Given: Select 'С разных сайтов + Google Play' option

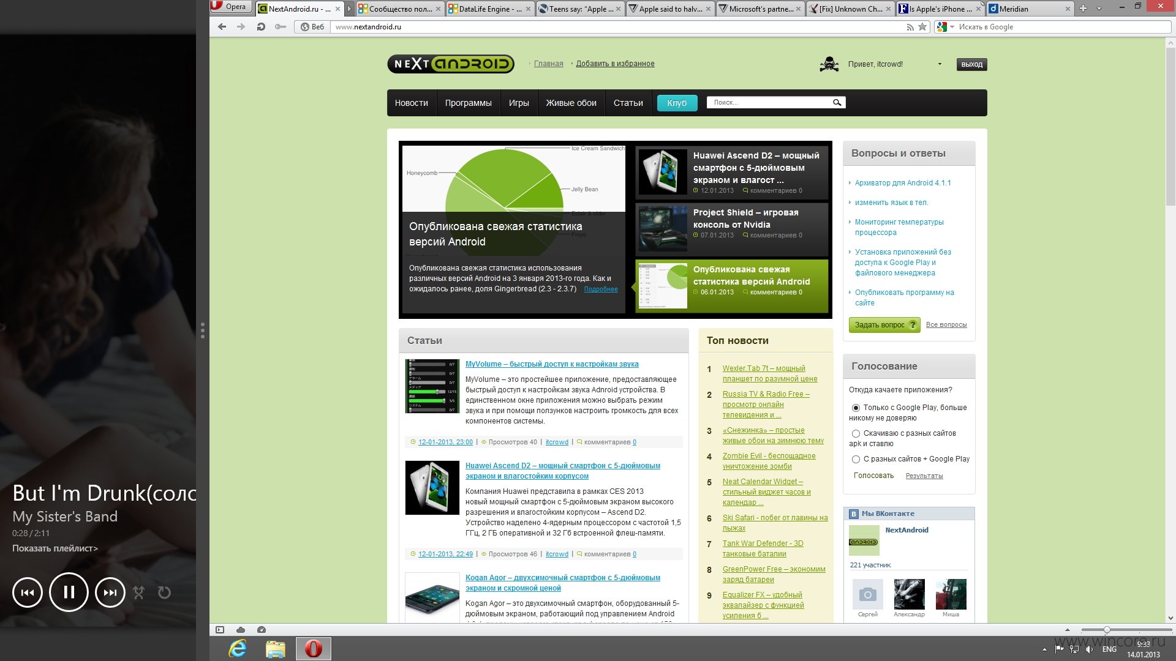Looking at the screenshot, I should coord(856,459).
